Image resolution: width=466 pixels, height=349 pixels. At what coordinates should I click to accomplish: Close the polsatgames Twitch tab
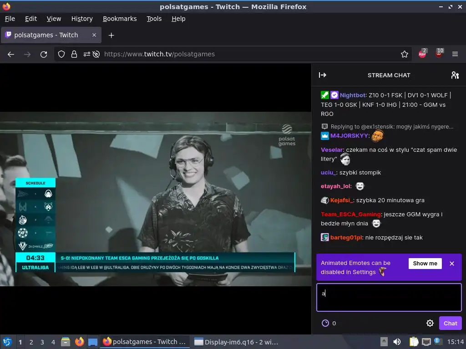pos(94,35)
